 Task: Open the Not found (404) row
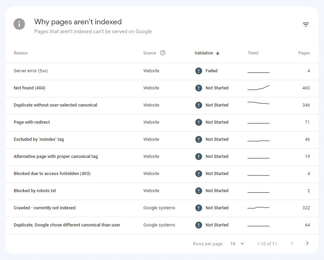tap(29, 88)
